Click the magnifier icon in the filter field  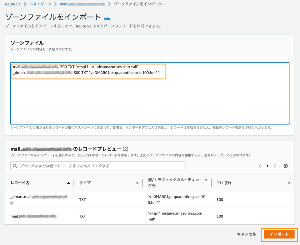[15, 166]
